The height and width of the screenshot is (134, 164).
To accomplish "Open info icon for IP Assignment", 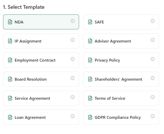I will pyautogui.click(x=73, y=40).
